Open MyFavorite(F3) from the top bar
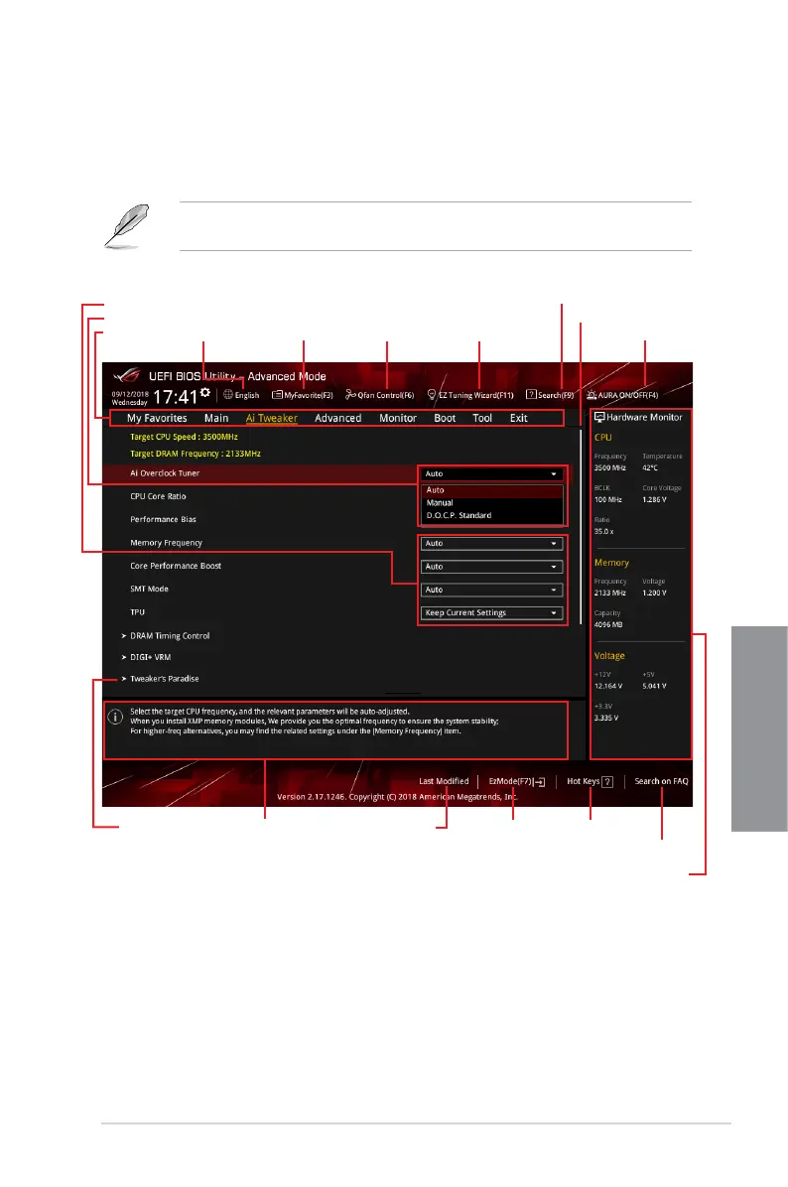 pyautogui.click(x=303, y=395)
